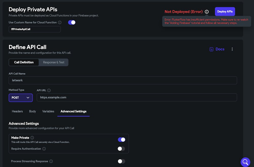Show info about Require Authentication
The image size is (254, 167).
point(44,149)
